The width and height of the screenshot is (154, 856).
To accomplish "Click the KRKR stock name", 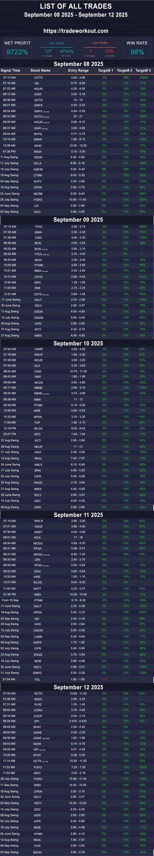I will pos(38,139).
